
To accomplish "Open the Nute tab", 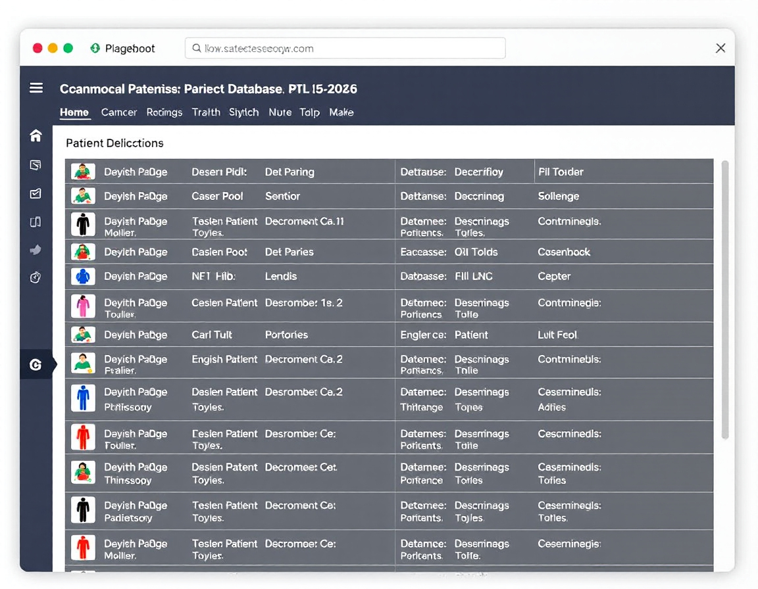I will click(280, 112).
